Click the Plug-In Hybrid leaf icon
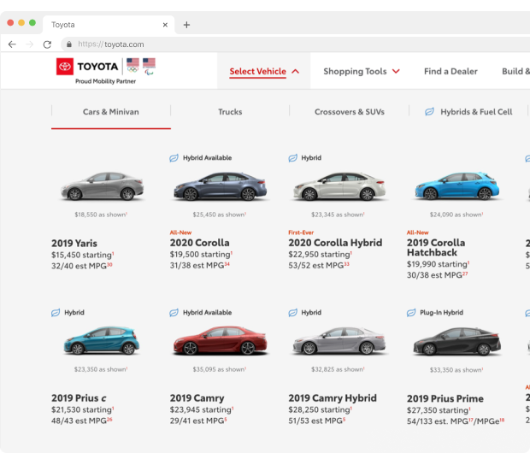This screenshot has height=453, width=530. point(411,313)
